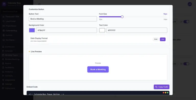Select Grid date display format

point(156,39)
